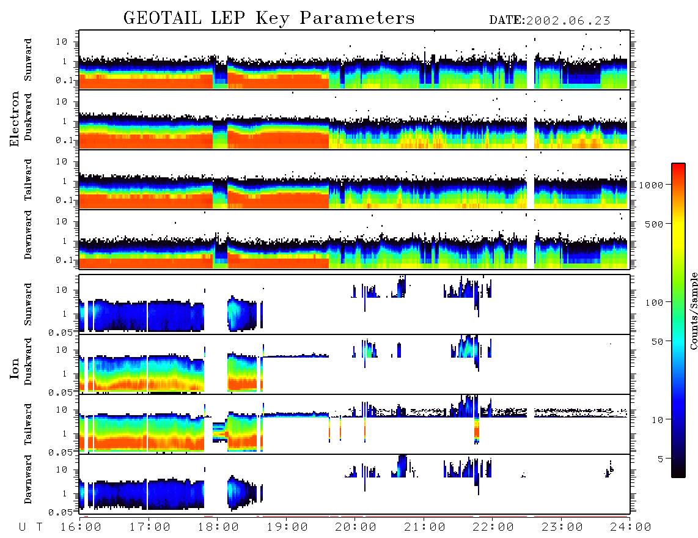The height and width of the screenshot is (538, 698).
Task: Click the 'U T' time axis label
Action: [31, 528]
